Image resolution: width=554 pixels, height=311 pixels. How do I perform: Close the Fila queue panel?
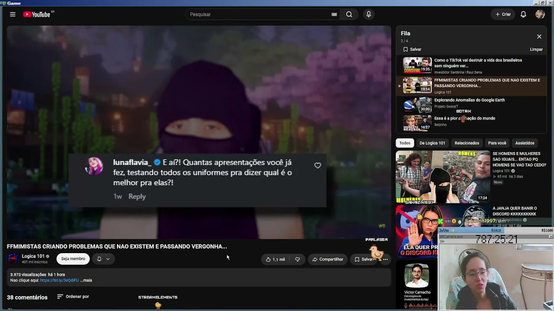coord(539,37)
